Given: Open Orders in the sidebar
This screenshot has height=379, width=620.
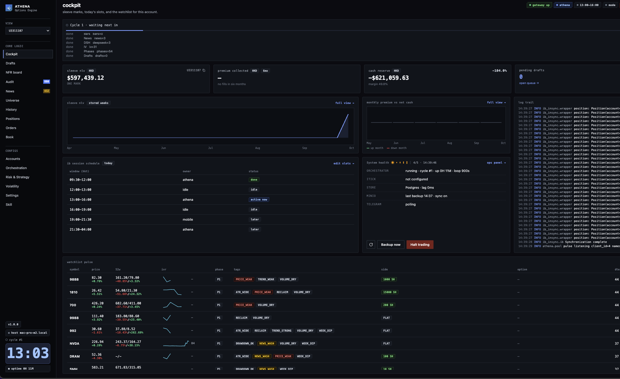Looking at the screenshot, I should (11, 128).
